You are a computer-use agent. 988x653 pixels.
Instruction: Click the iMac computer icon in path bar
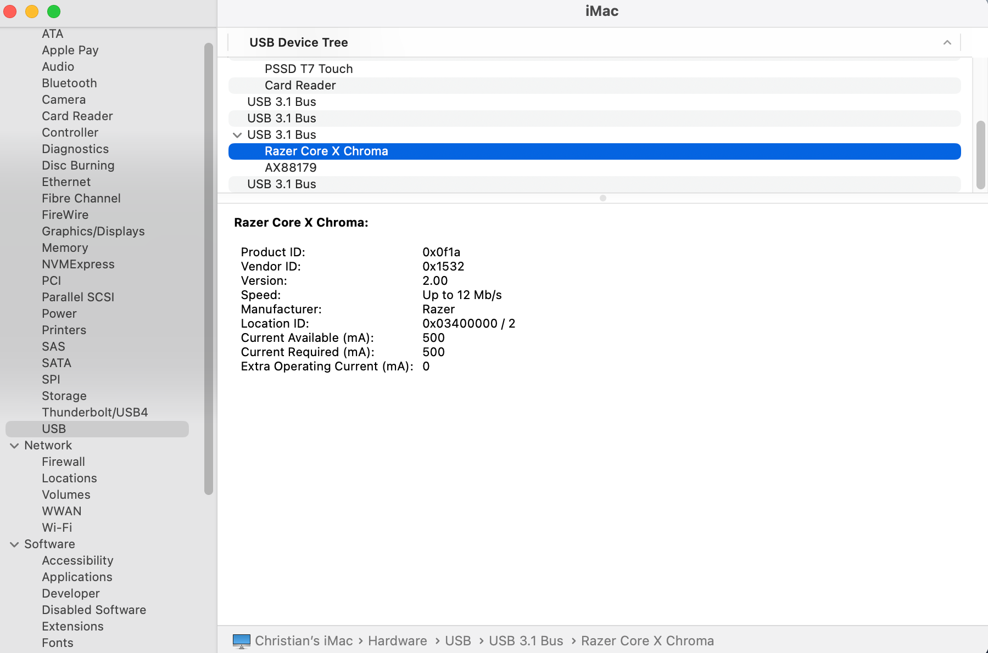(241, 641)
